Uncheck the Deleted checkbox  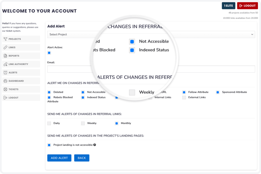click(49, 92)
